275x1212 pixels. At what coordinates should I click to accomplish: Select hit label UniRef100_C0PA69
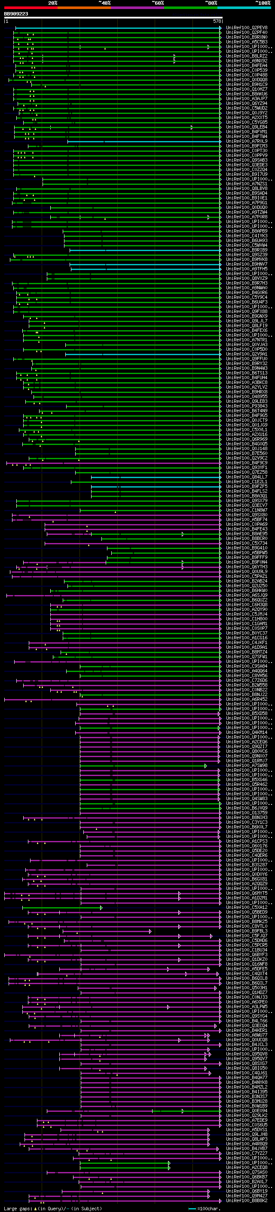(247, 524)
